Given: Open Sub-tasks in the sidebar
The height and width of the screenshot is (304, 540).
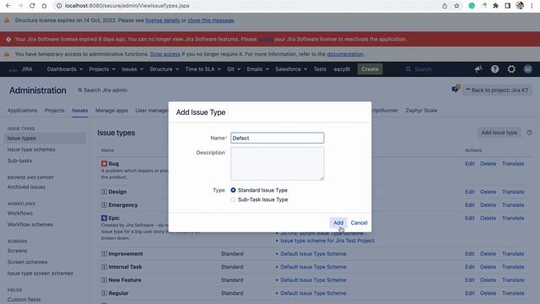Looking at the screenshot, I should click(19, 160).
